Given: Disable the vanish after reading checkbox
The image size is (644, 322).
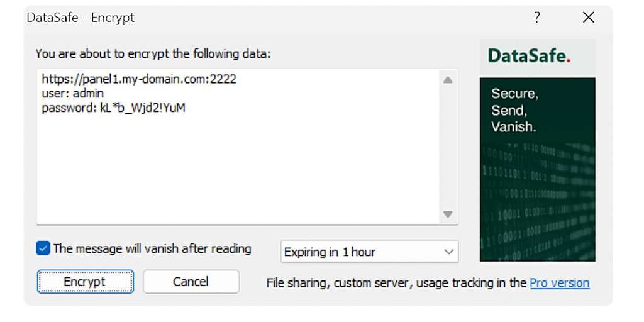Looking at the screenshot, I should [x=43, y=248].
